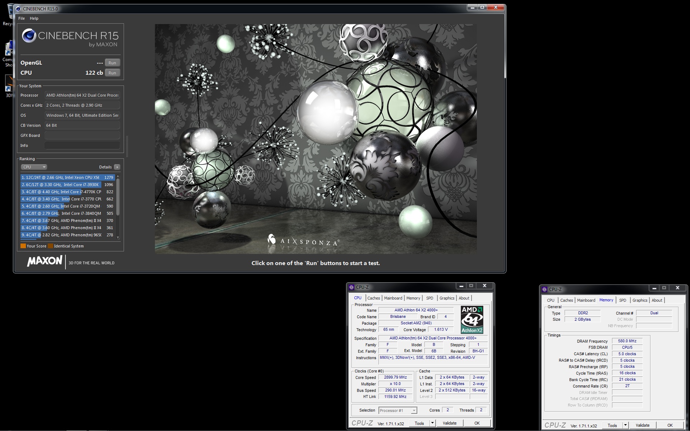Select ranking entry Intel Core i7-3720QM
Screen dimensions: 690x431
pyautogui.click(x=68, y=206)
